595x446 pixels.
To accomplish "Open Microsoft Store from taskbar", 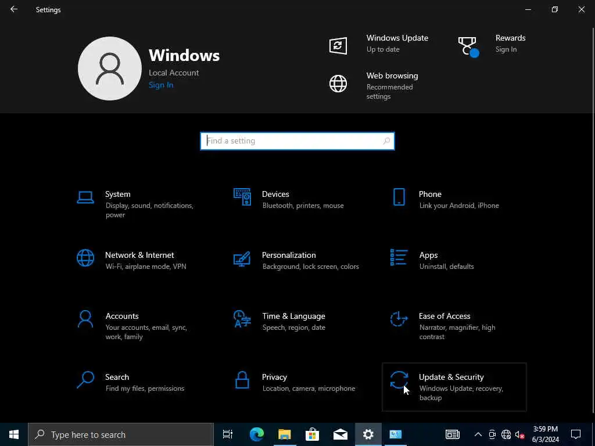I will pos(312,434).
